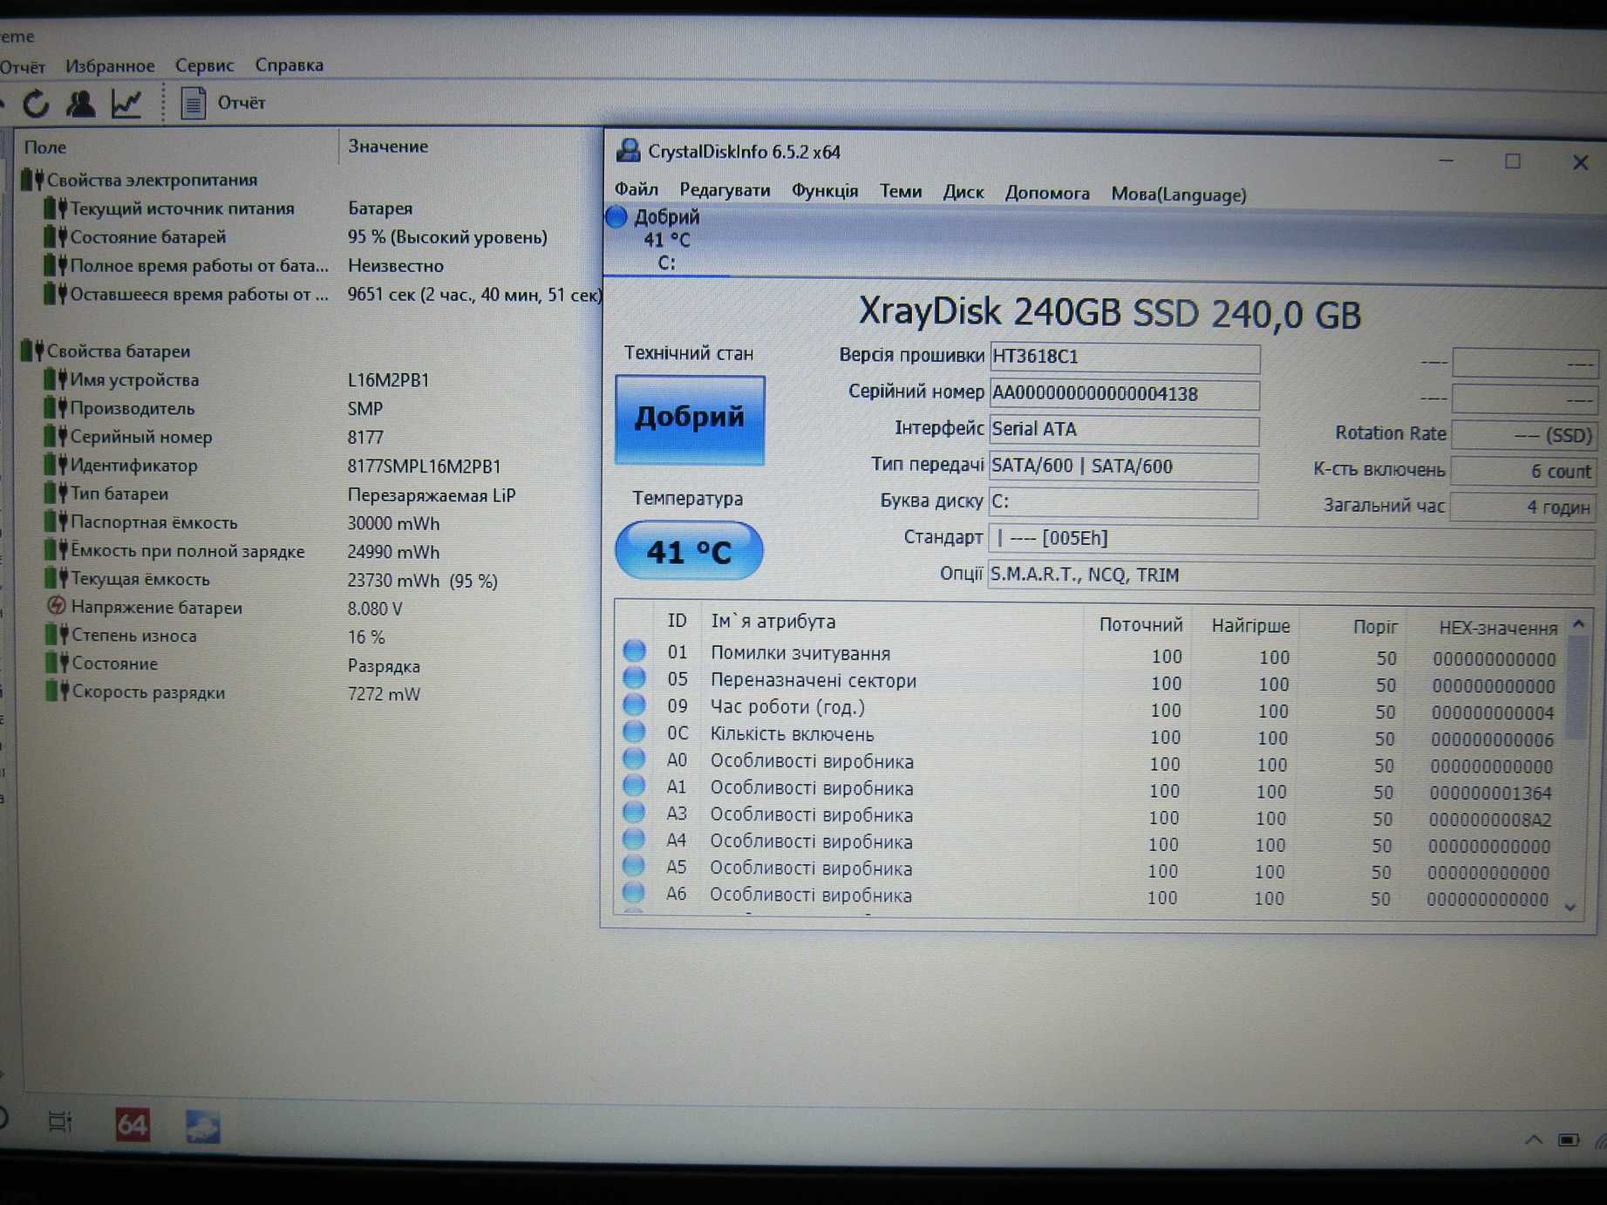
Task: Open the Диск menu
Action: coord(964,192)
